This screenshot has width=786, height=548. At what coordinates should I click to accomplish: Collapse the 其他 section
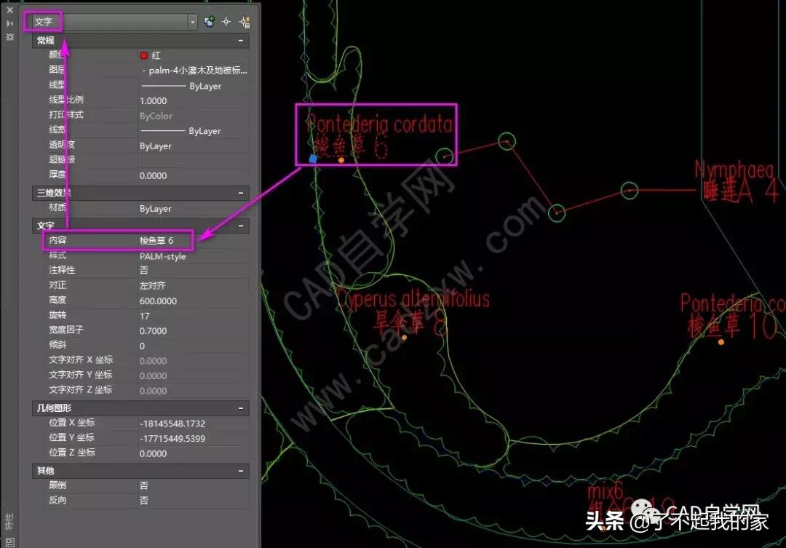pyautogui.click(x=242, y=470)
